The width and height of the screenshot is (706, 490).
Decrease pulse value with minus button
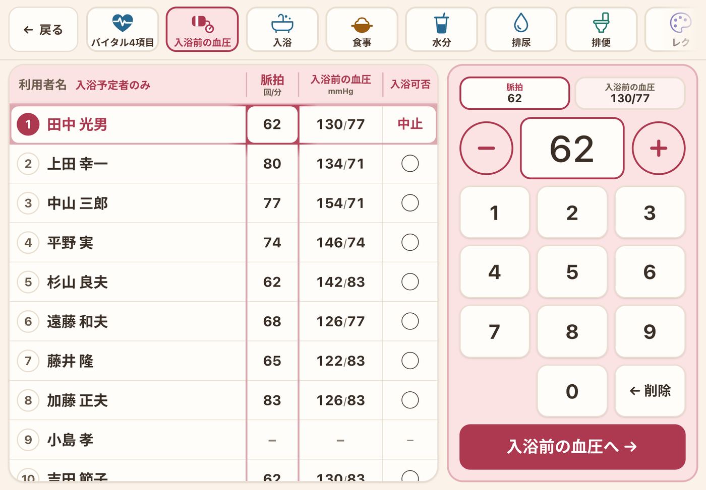[x=486, y=148]
